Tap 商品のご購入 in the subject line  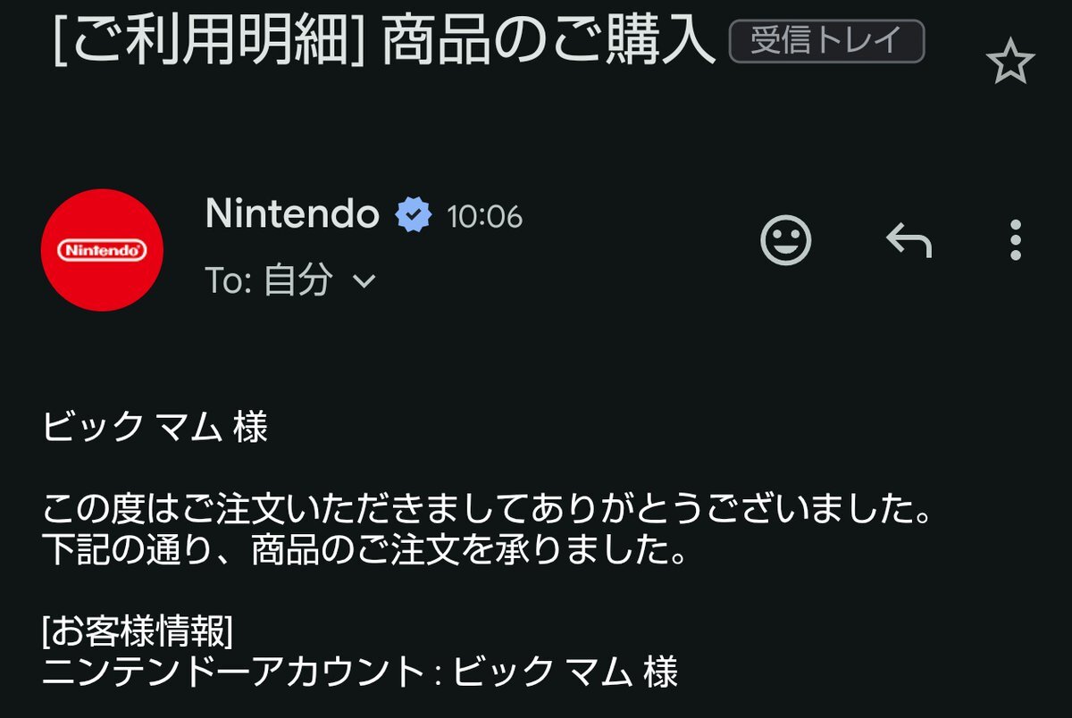coord(549,42)
